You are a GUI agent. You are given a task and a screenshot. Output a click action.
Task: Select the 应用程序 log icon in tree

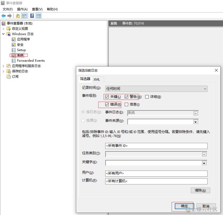[x=14, y=39]
